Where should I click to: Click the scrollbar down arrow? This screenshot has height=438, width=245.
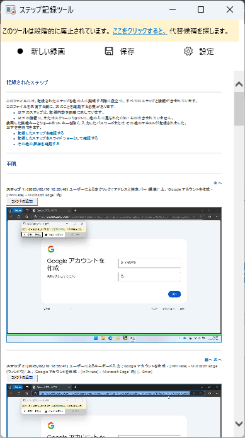point(239,423)
